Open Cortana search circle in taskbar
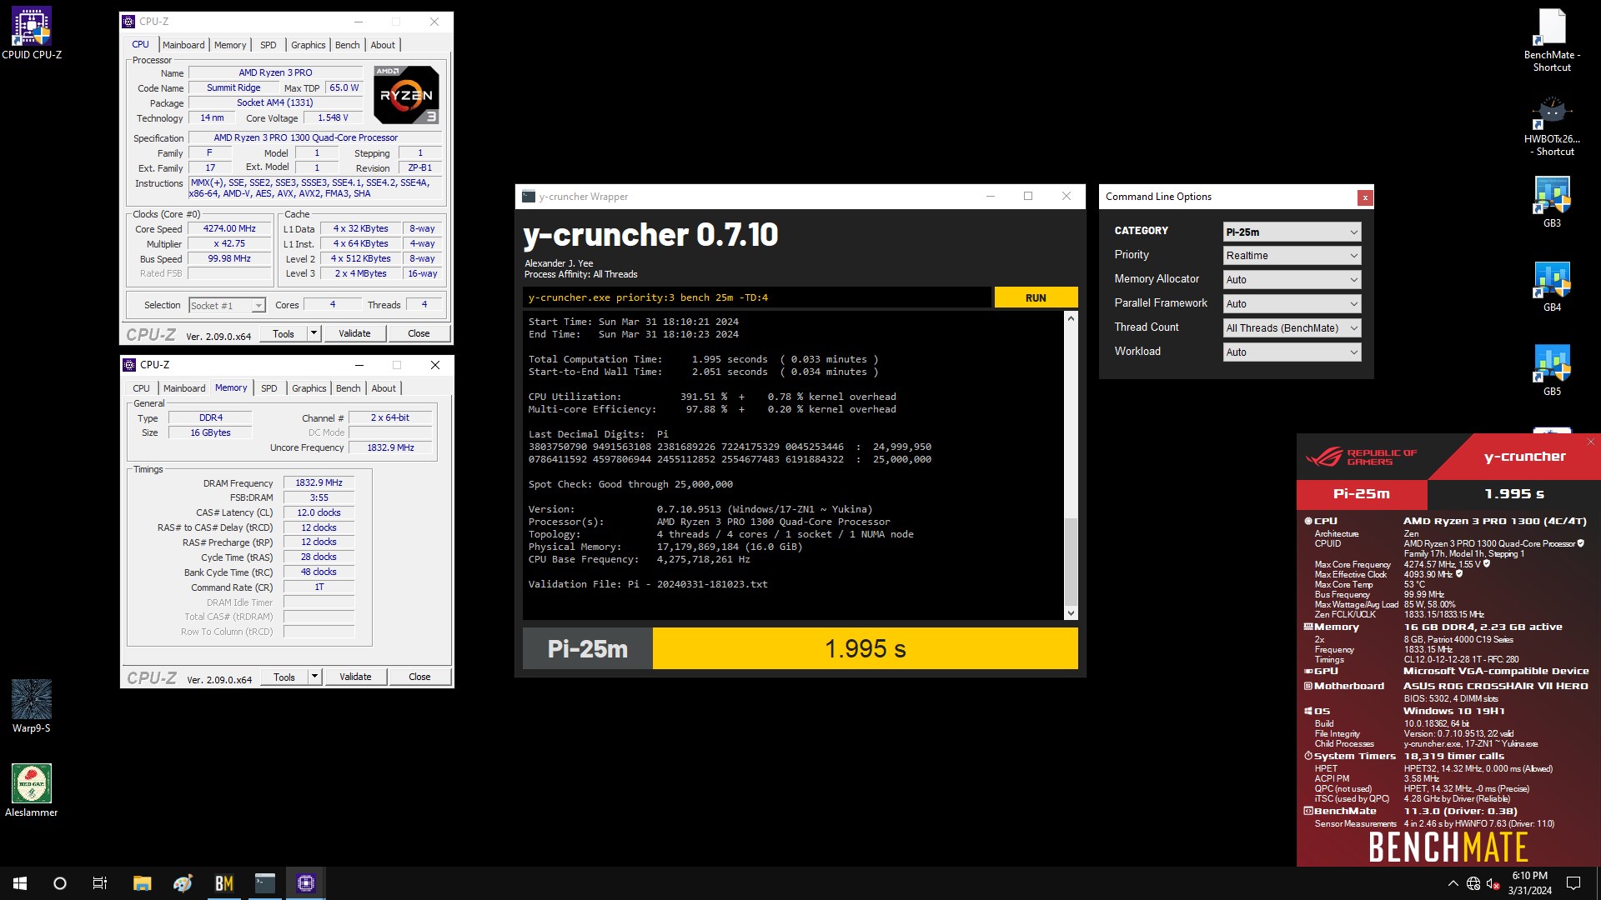This screenshot has width=1601, height=900. (60, 883)
